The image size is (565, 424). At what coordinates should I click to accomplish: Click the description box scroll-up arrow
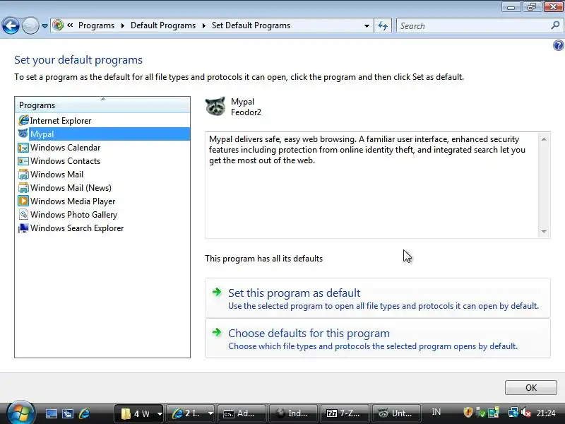[544, 139]
